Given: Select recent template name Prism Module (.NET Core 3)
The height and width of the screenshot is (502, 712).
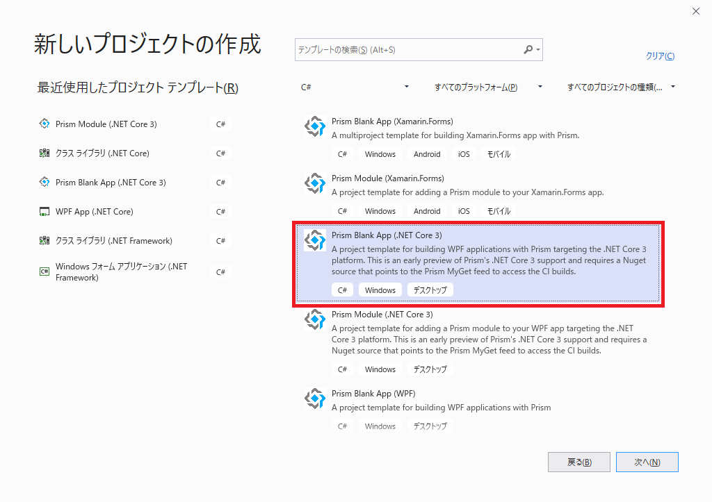Looking at the screenshot, I should 106,124.
